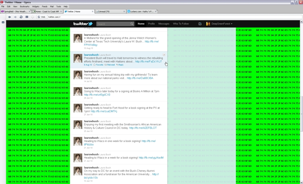Click the mail icon in the navigation toolbar
This screenshot has height=184, width=303.
(27, 17)
